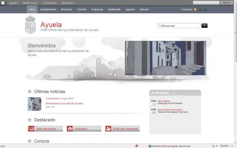This screenshot has width=237, height=148.
Task: Click the orange RSS feed icon
Action: coord(195,9)
